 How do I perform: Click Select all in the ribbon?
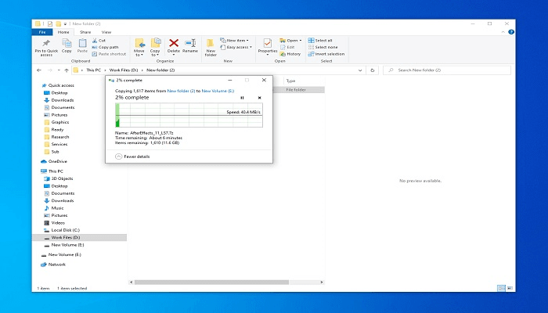pos(322,40)
